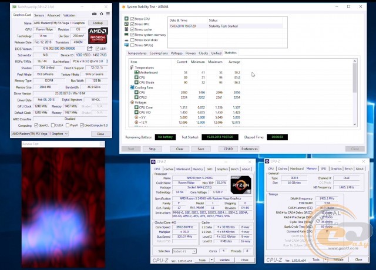Open the Validation tab in GPU-Z
This screenshot has height=270, width=376.
69,15
